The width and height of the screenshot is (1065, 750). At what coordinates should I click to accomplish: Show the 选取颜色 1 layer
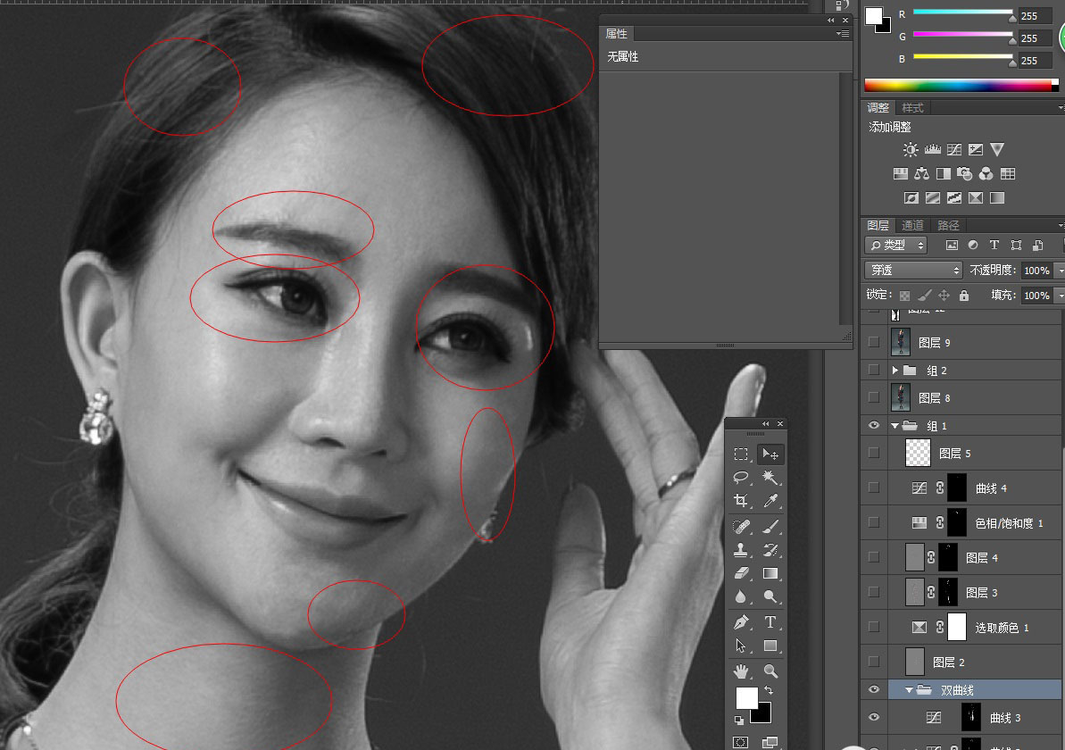pos(874,627)
